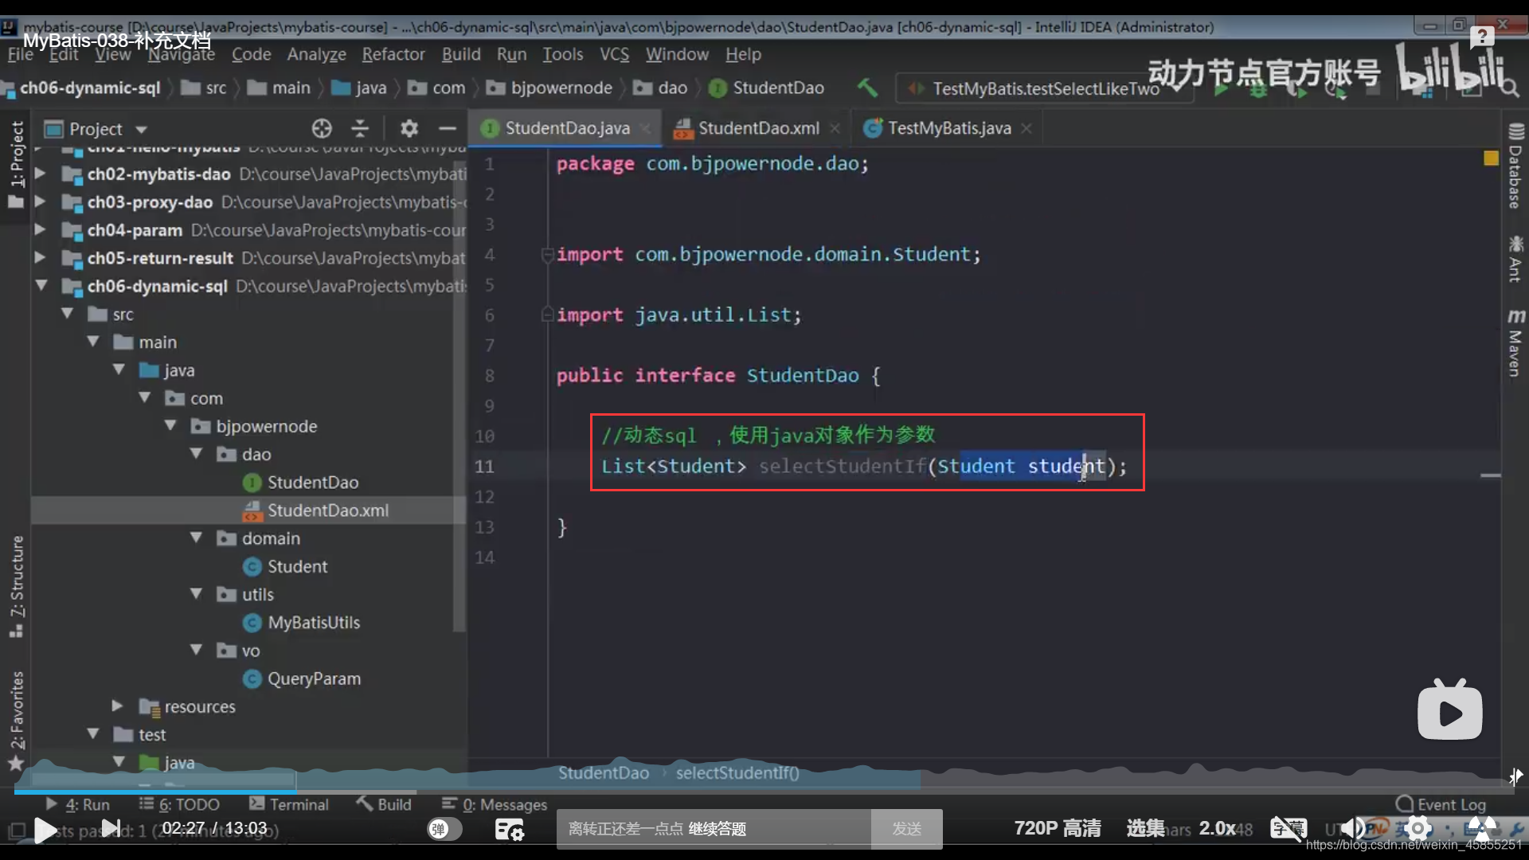Open the Maven tool window
Screen dimensions: 1529x860
(x=1515, y=342)
